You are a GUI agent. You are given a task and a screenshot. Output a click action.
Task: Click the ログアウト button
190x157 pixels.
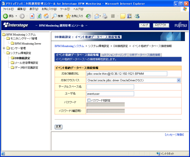[161, 25]
